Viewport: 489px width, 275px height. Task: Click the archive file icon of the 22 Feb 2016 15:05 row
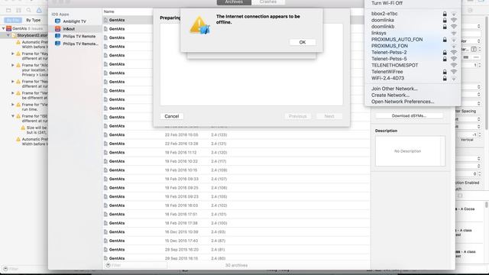(x=105, y=134)
